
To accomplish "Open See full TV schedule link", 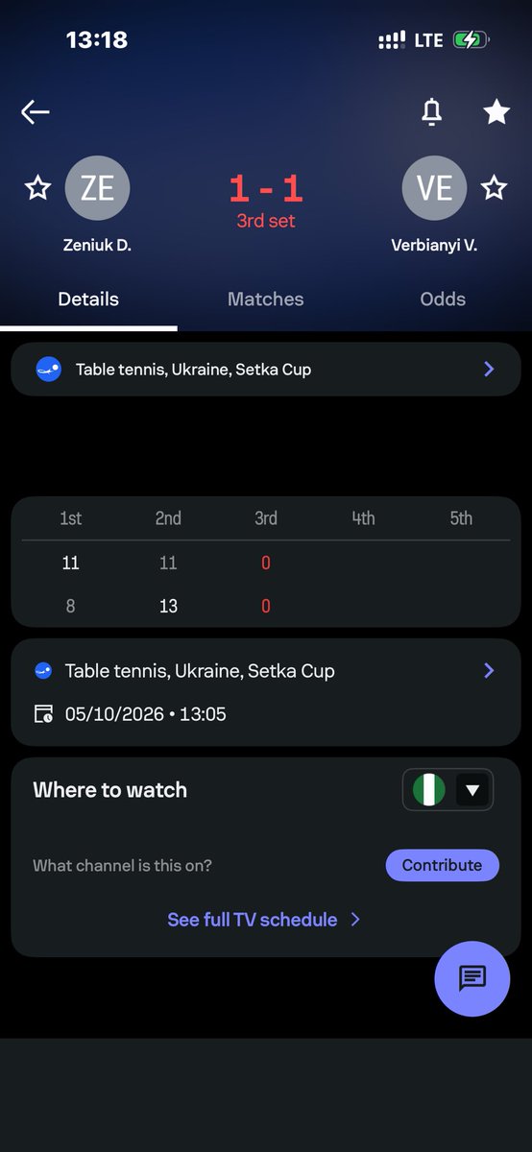I will pos(264,920).
